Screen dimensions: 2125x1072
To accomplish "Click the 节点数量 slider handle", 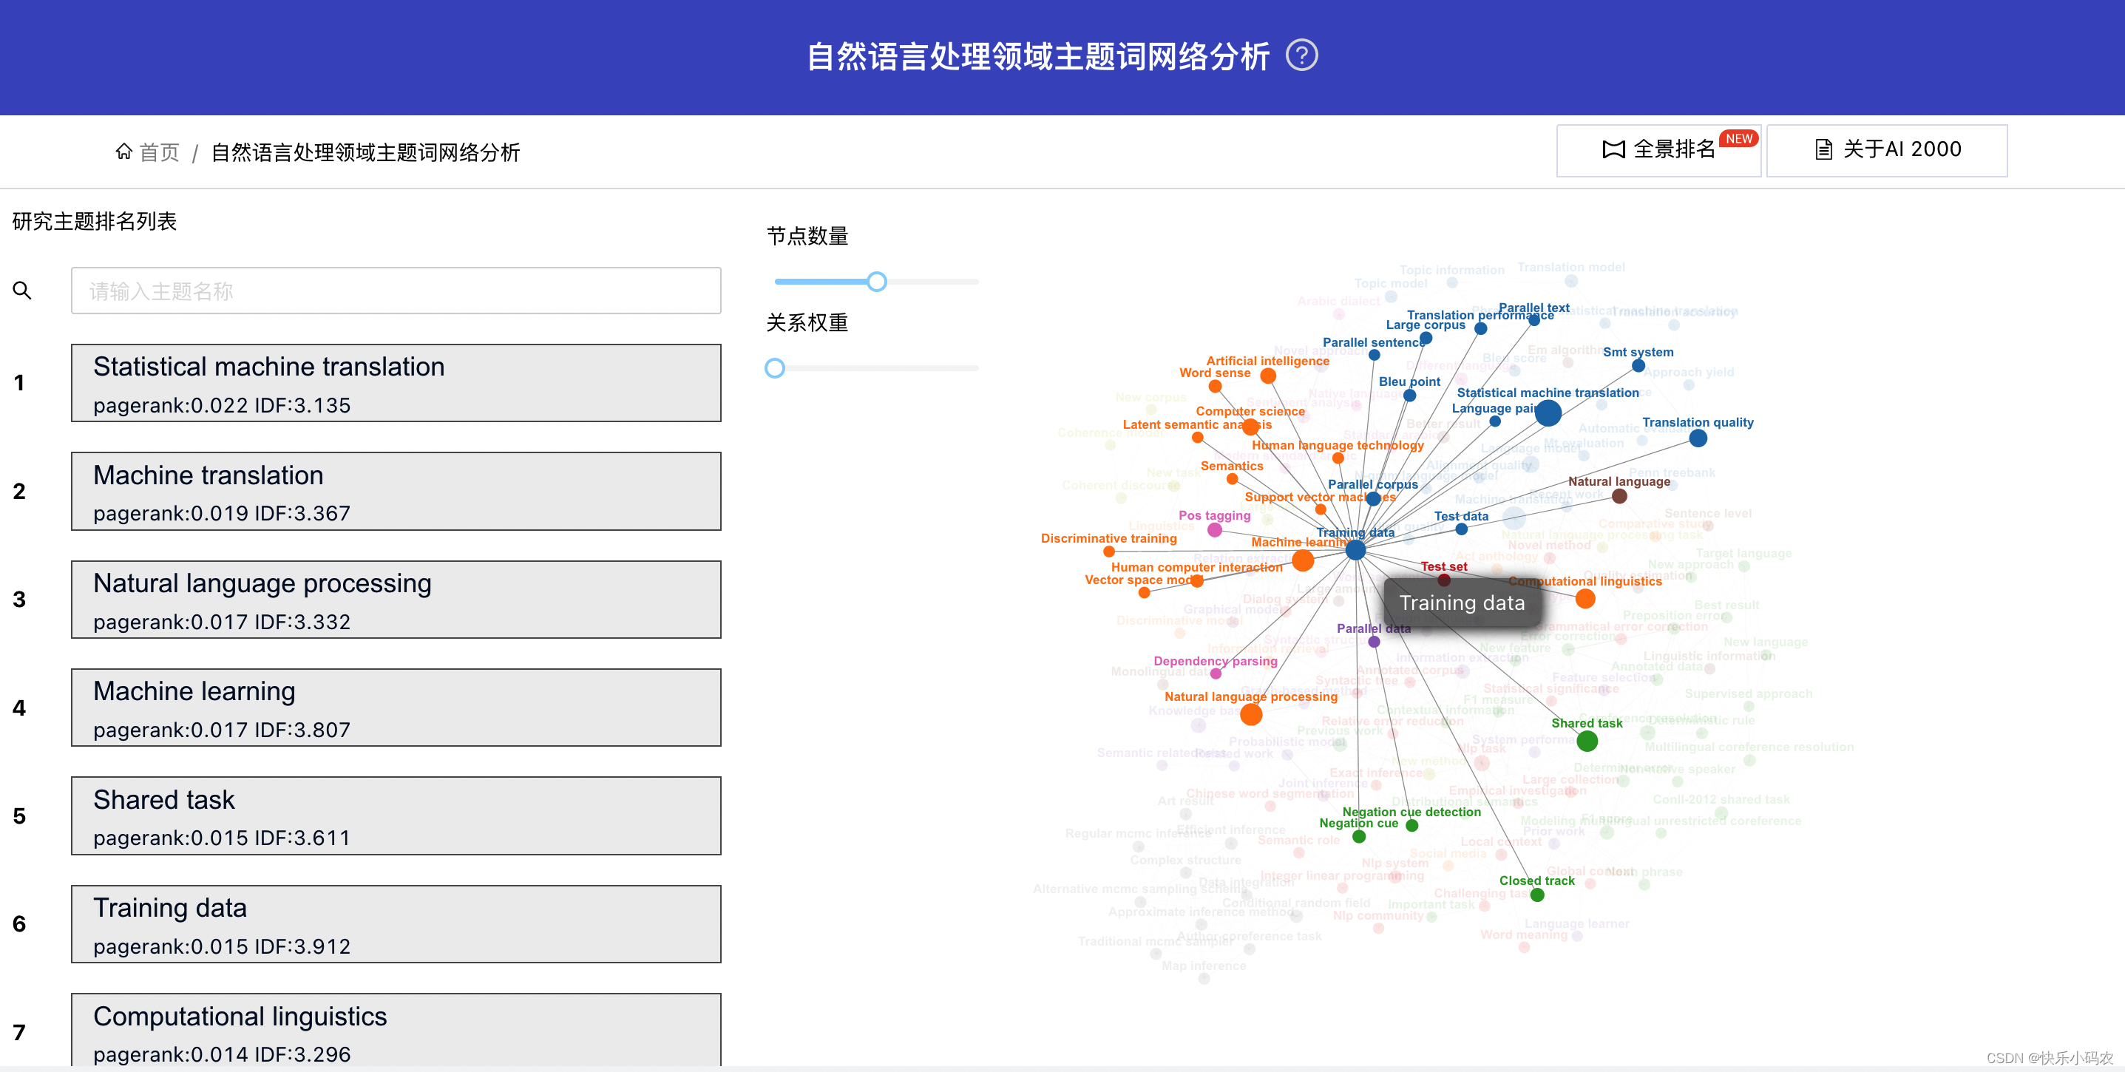I will coord(877,282).
